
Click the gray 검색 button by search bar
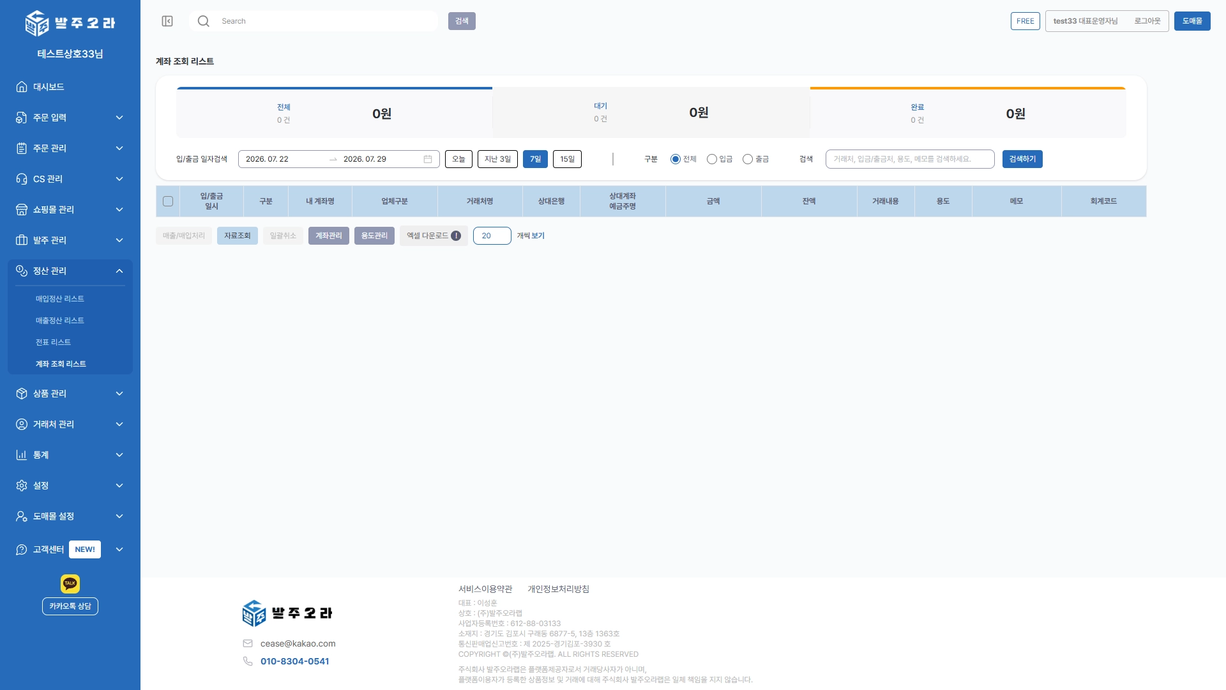point(462,21)
